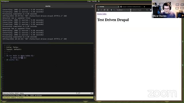Click the tmux sculpin-demo status bar

[x=48, y=98]
